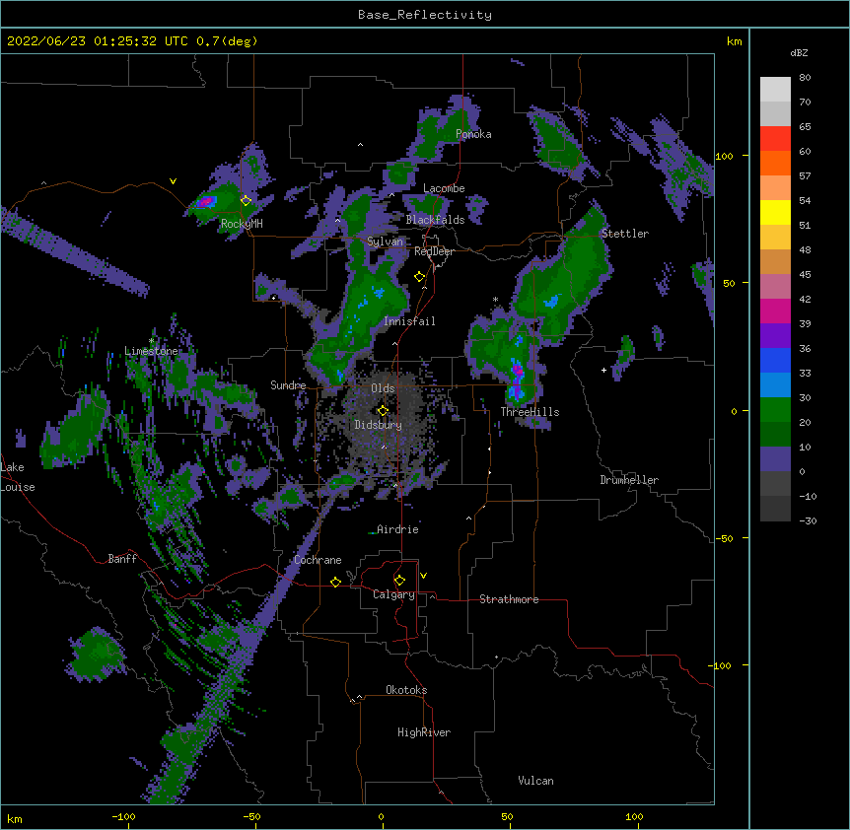850x830 pixels.
Task: Click the Lake Louise label
Action: [18, 477]
